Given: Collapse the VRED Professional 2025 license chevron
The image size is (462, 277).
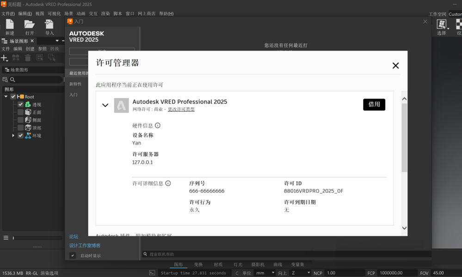Looking at the screenshot, I should 105,105.
